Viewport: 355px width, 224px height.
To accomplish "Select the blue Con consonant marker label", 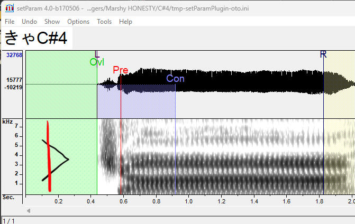I will tap(175, 79).
